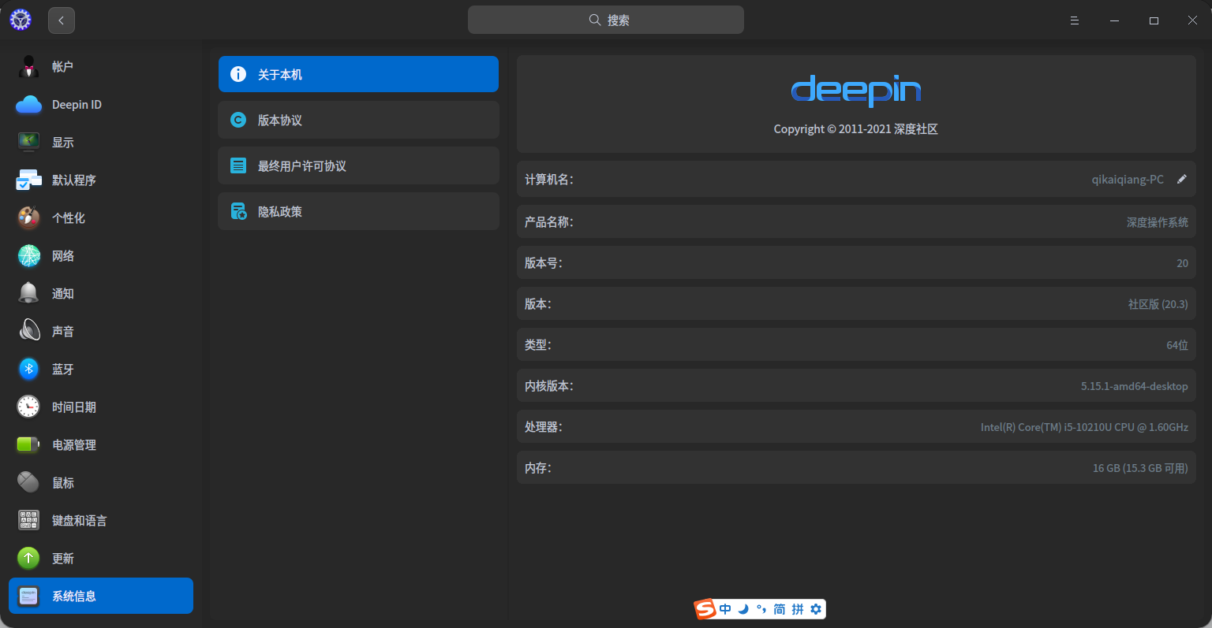Open the hamburger main menu

[1075, 20]
